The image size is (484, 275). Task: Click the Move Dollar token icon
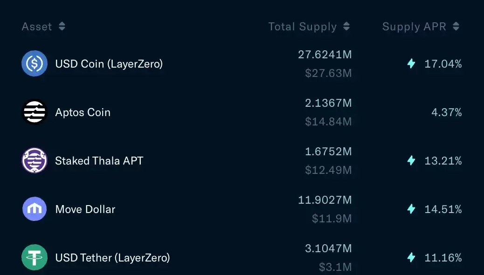coord(35,209)
